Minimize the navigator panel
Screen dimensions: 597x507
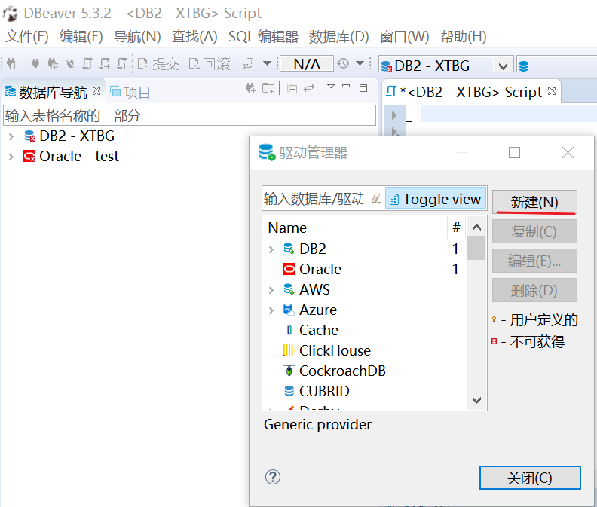[x=346, y=87]
